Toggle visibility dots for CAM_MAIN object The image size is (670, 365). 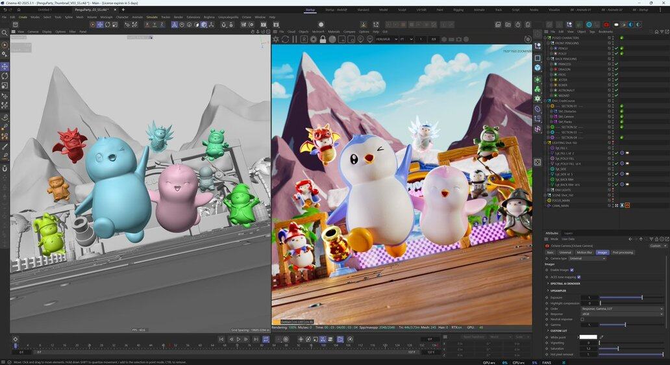click(612, 206)
